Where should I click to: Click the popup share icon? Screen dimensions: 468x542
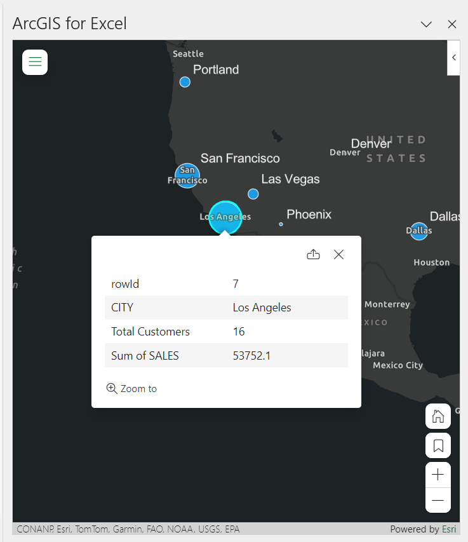pyautogui.click(x=313, y=254)
